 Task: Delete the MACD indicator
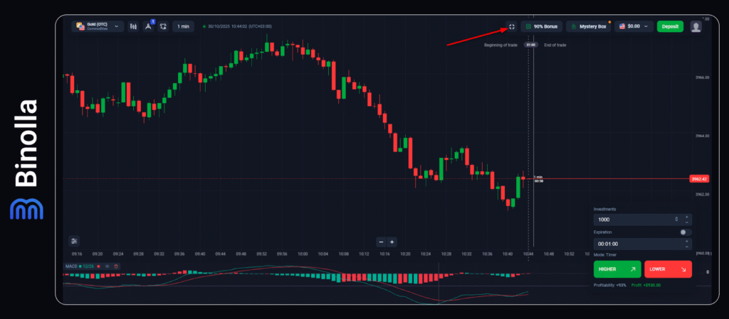116,266
